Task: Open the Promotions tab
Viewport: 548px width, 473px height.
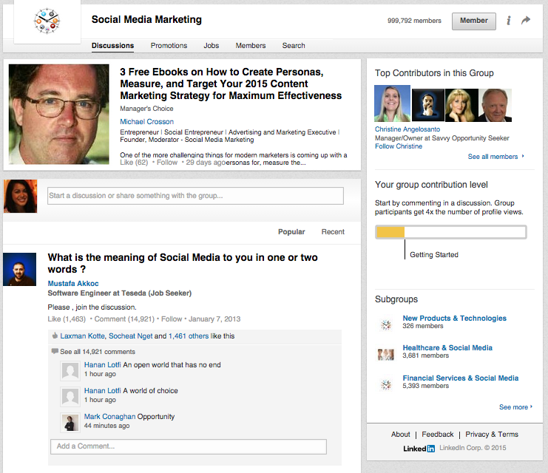Action: click(169, 45)
